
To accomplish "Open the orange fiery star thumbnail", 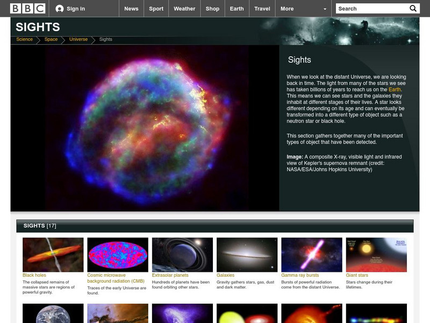I will pos(312,313).
